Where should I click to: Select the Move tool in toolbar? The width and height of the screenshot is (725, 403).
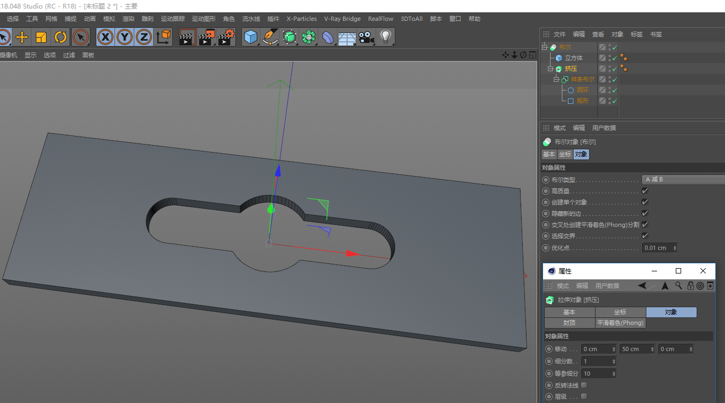[22, 37]
